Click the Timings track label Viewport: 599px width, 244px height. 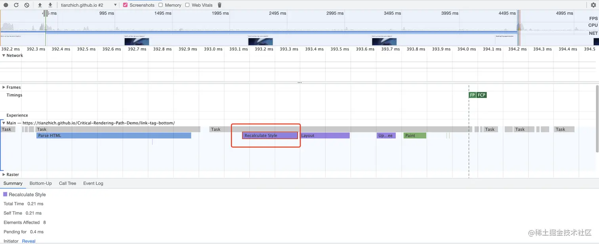point(14,95)
